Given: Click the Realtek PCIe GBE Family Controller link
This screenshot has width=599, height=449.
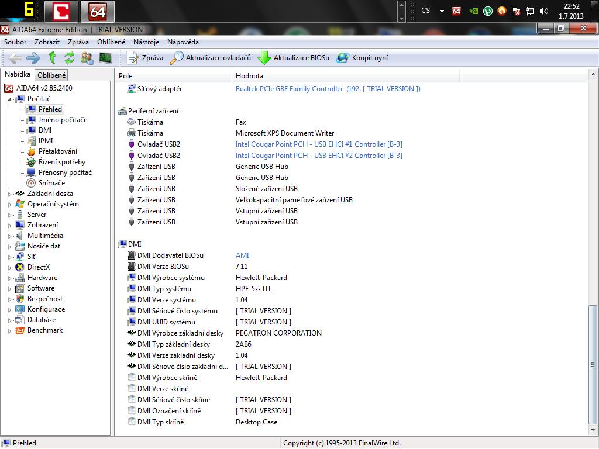Looking at the screenshot, I should click(289, 89).
